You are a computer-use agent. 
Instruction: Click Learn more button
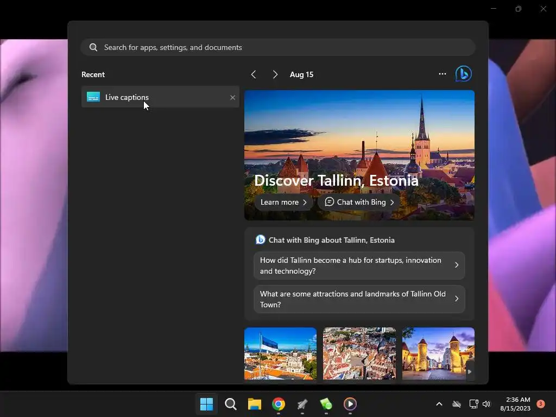pyautogui.click(x=283, y=202)
